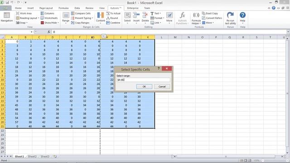
Task: Open the File tab
Action: [x=6, y=8]
